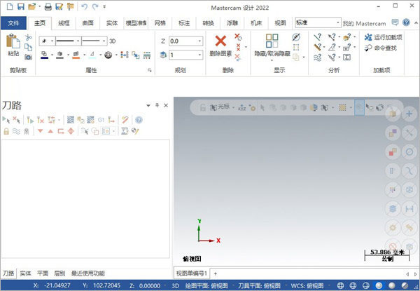
Task: Click the 粘贴 paste icon
Action: click(x=13, y=41)
